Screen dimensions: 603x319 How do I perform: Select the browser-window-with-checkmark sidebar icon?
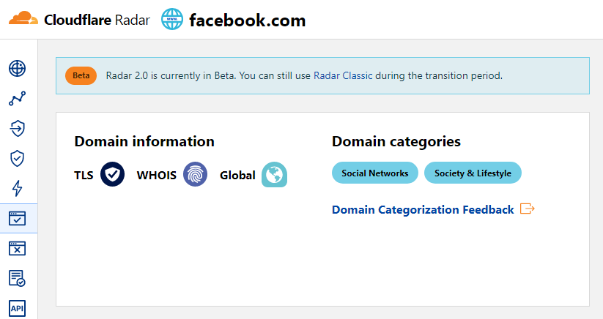[18, 218]
